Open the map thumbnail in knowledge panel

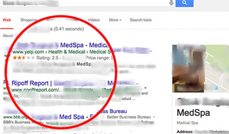click(x=217, y=69)
